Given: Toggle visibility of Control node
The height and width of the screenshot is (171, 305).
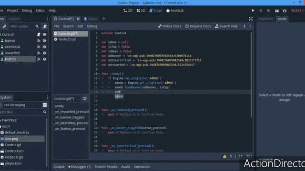Looking at the screenshot, I should [44, 34].
